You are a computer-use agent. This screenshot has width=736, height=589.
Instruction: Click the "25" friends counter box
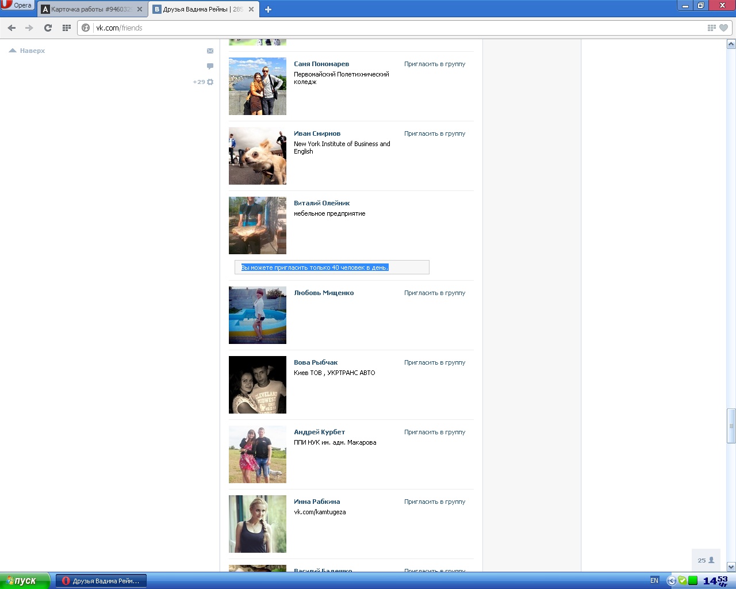706,560
